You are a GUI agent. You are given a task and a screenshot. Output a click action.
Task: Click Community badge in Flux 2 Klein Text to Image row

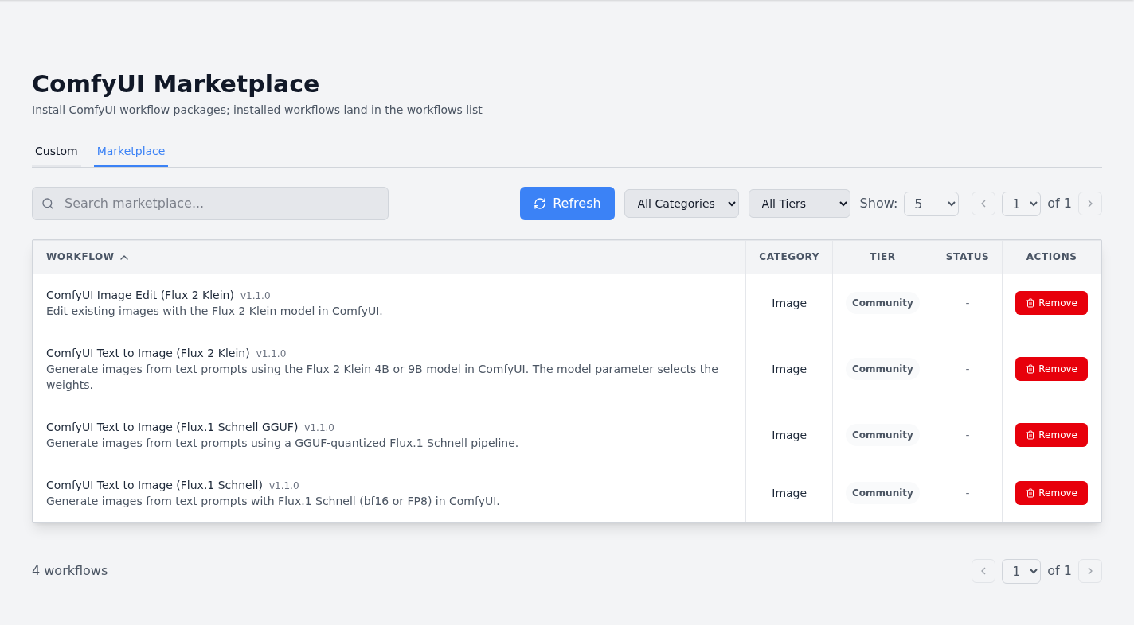882,369
